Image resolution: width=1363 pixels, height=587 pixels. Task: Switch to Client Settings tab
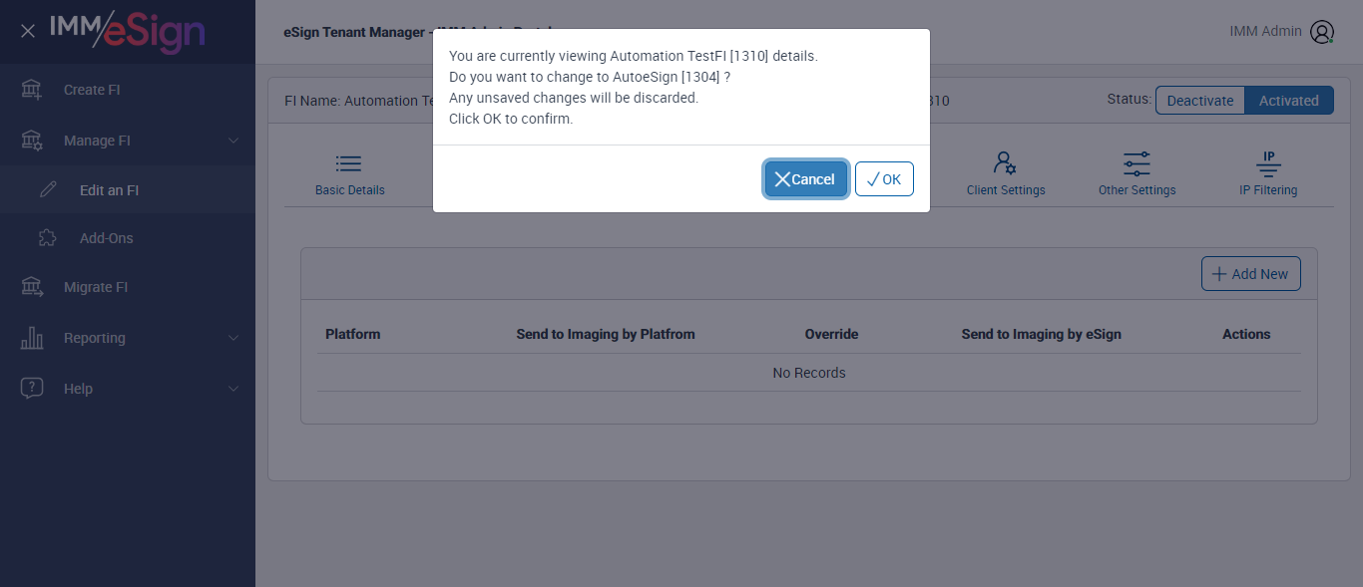coord(1006,174)
